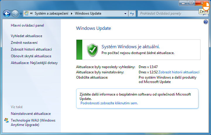The image size is (211, 135).
Task: Expand the address bar history dropdown
Action: coord(125,13)
